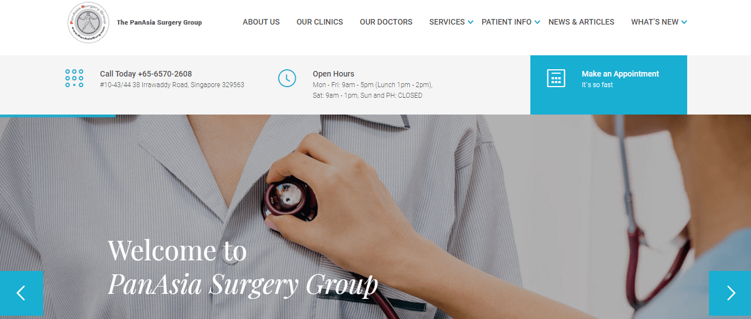
Task: Click the calendar icon in appointment box
Action: [556, 78]
